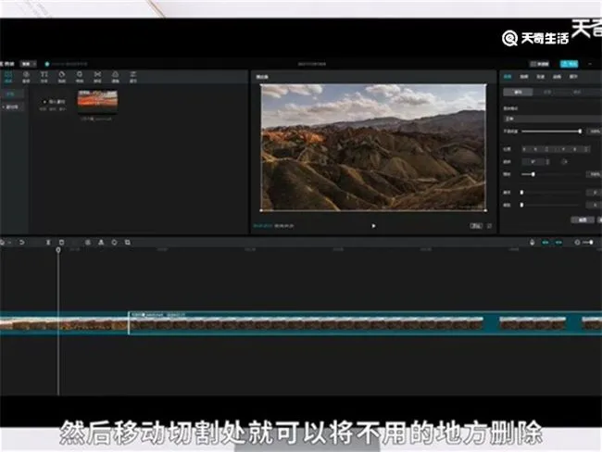Click the Delete trash icon on the timeline toolbar
602x452 pixels.
click(61, 243)
